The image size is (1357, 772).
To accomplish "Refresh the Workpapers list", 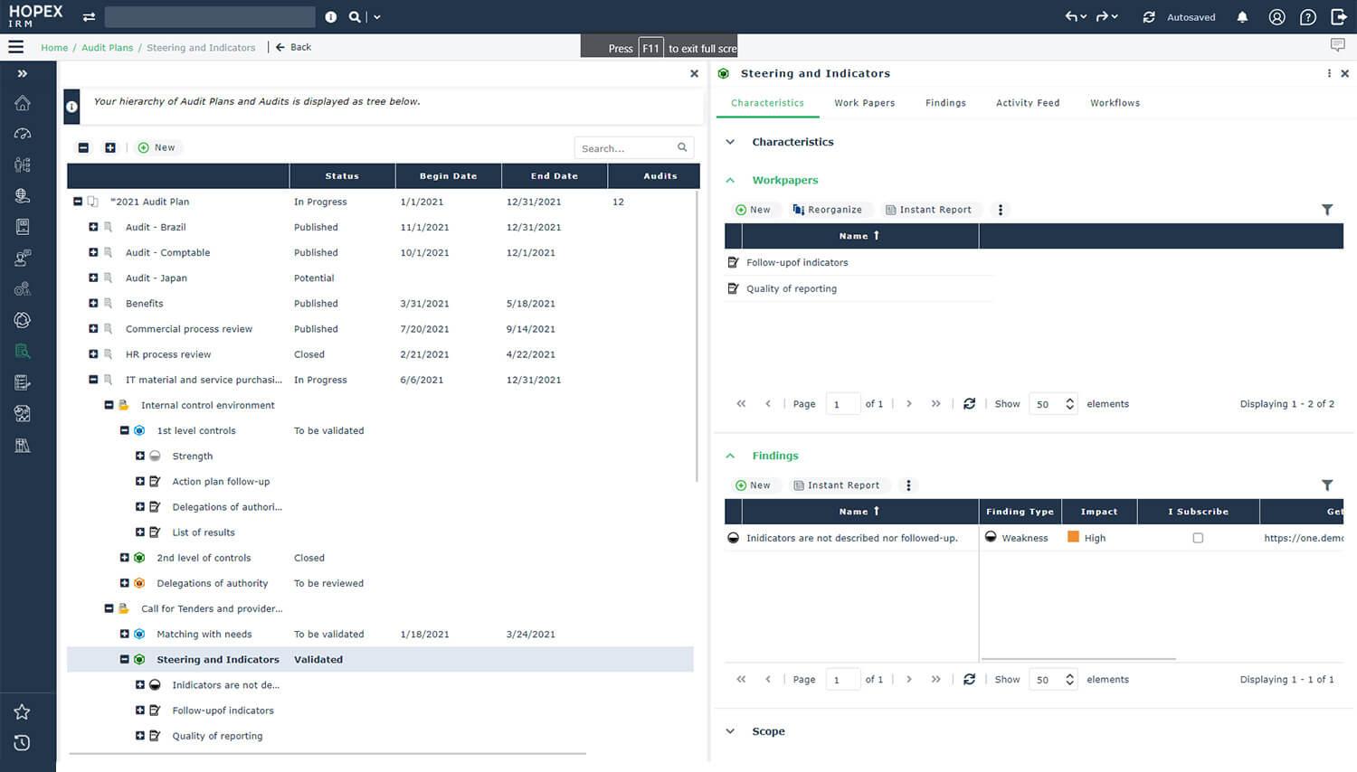I will 969,404.
